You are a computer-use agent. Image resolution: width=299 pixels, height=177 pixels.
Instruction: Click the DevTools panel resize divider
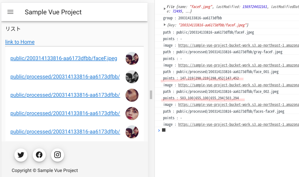click(x=151, y=95)
